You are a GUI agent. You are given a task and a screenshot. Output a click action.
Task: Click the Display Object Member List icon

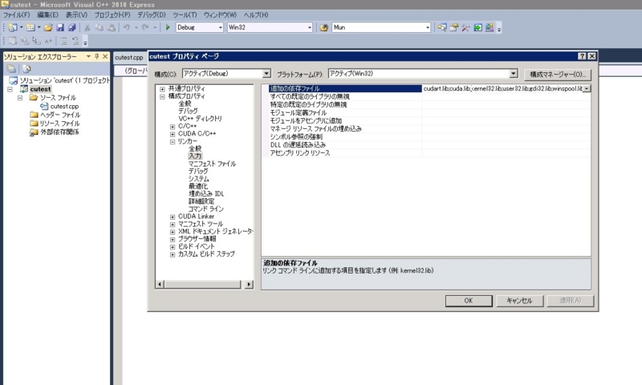(x=13, y=41)
